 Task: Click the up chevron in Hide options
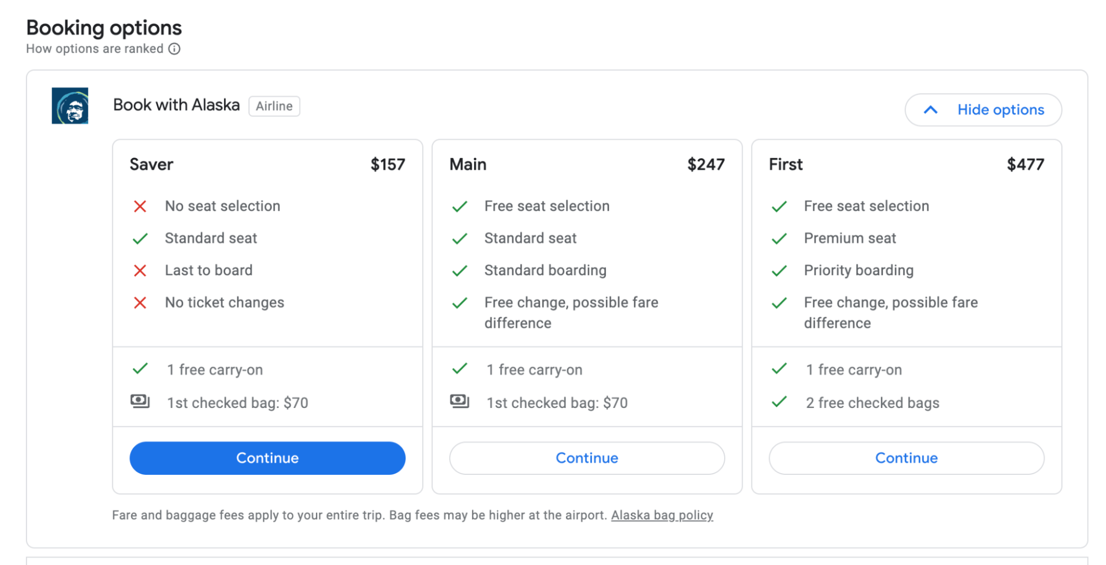(x=931, y=109)
